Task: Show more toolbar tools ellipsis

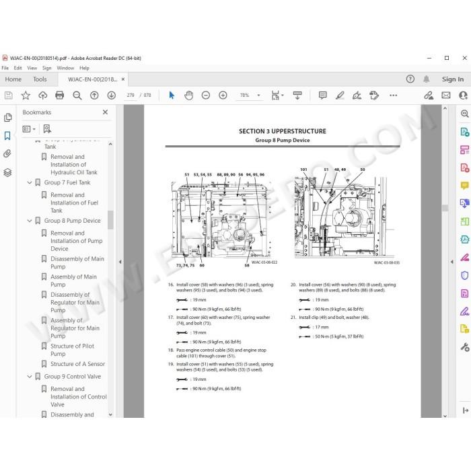Action: [393, 96]
